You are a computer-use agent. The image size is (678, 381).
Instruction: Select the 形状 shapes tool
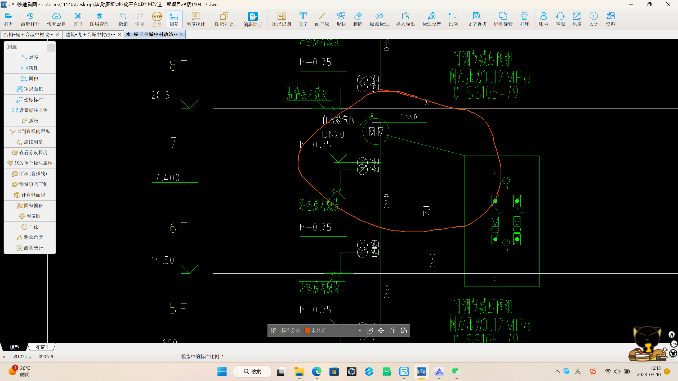tap(341, 19)
